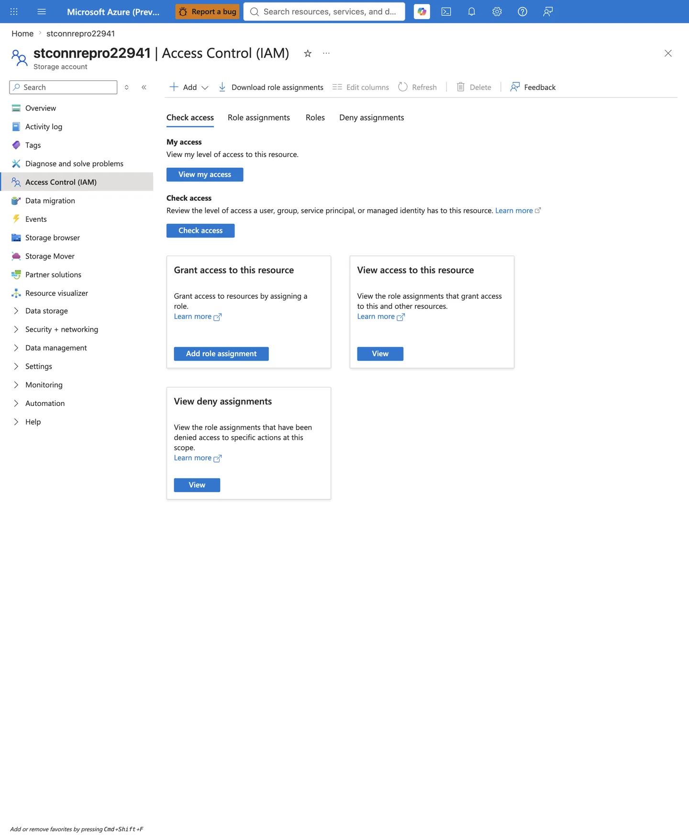Open the portal hamburger menu
689x835 pixels.
(42, 11)
